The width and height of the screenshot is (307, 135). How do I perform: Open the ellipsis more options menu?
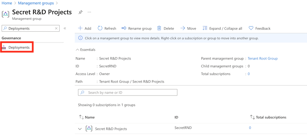(89, 12)
